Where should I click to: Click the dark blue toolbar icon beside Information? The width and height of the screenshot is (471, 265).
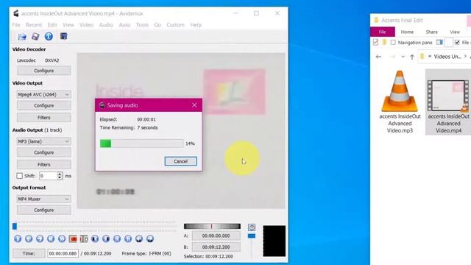click(64, 36)
